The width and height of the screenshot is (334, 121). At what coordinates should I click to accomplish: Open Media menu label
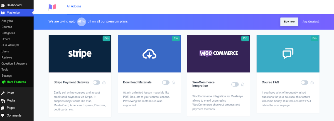pyautogui.click(x=11, y=100)
